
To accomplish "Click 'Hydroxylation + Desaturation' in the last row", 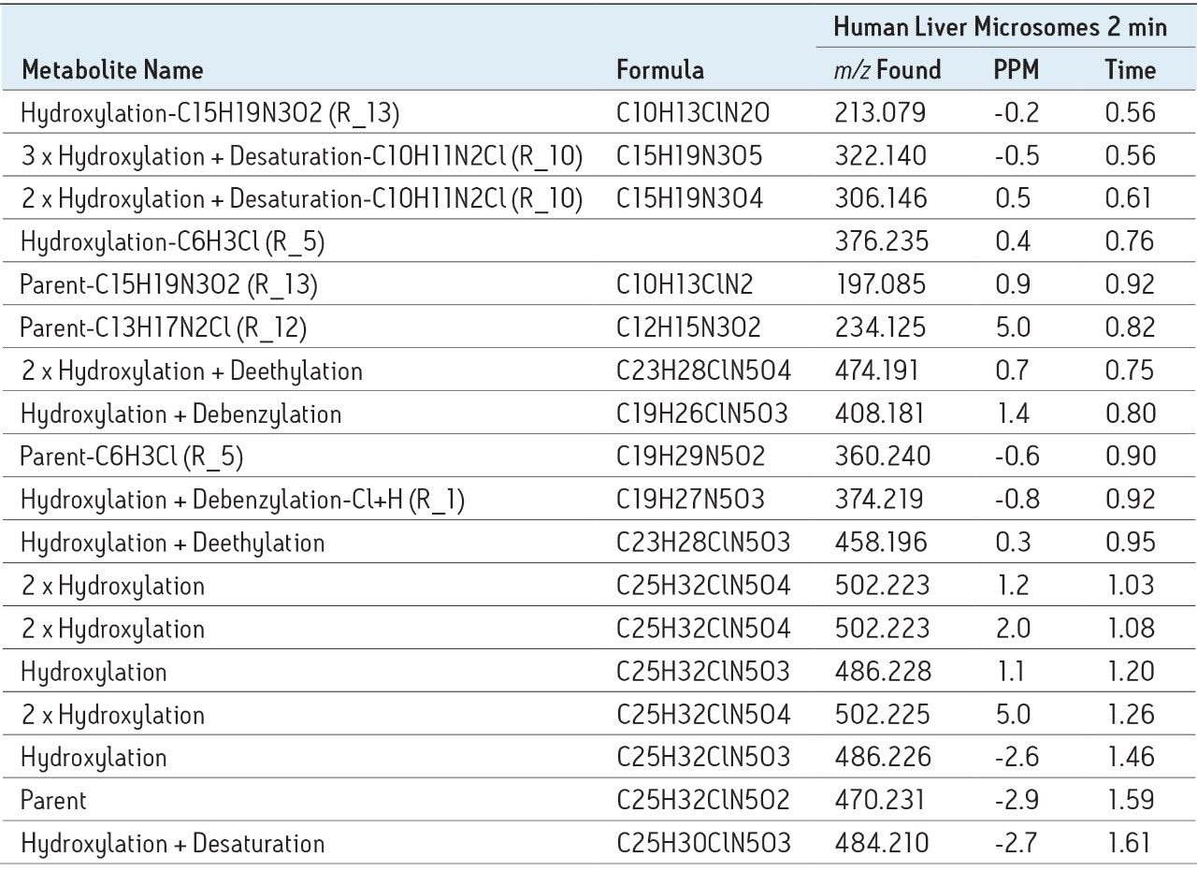I will tap(172, 844).
